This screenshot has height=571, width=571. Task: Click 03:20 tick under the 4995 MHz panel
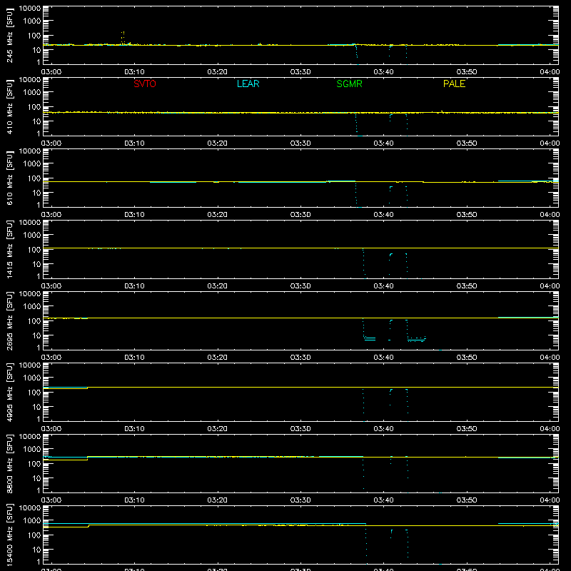click(218, 429)
